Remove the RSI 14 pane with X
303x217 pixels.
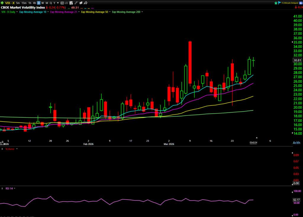(2, 188)
